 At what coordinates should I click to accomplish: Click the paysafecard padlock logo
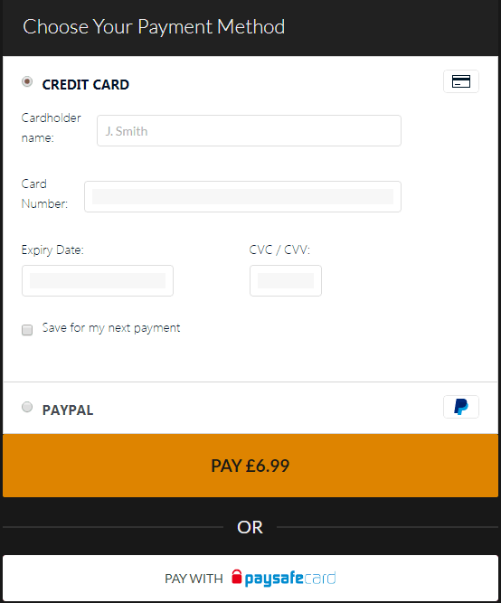(237, 577)
